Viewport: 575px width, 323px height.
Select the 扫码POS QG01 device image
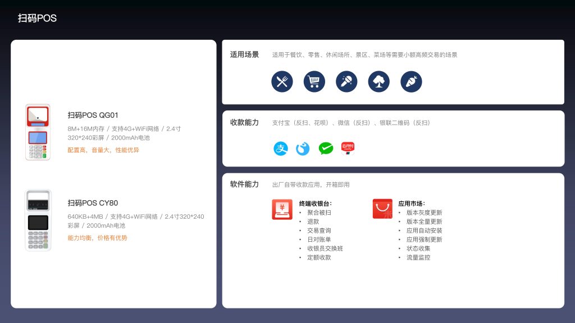[x=38, y=132]
